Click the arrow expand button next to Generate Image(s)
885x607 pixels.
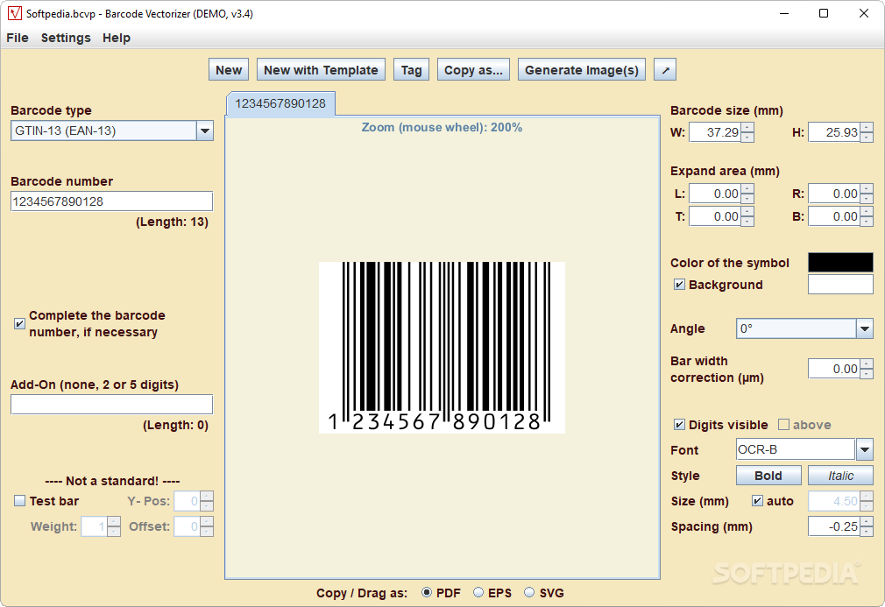665,70
